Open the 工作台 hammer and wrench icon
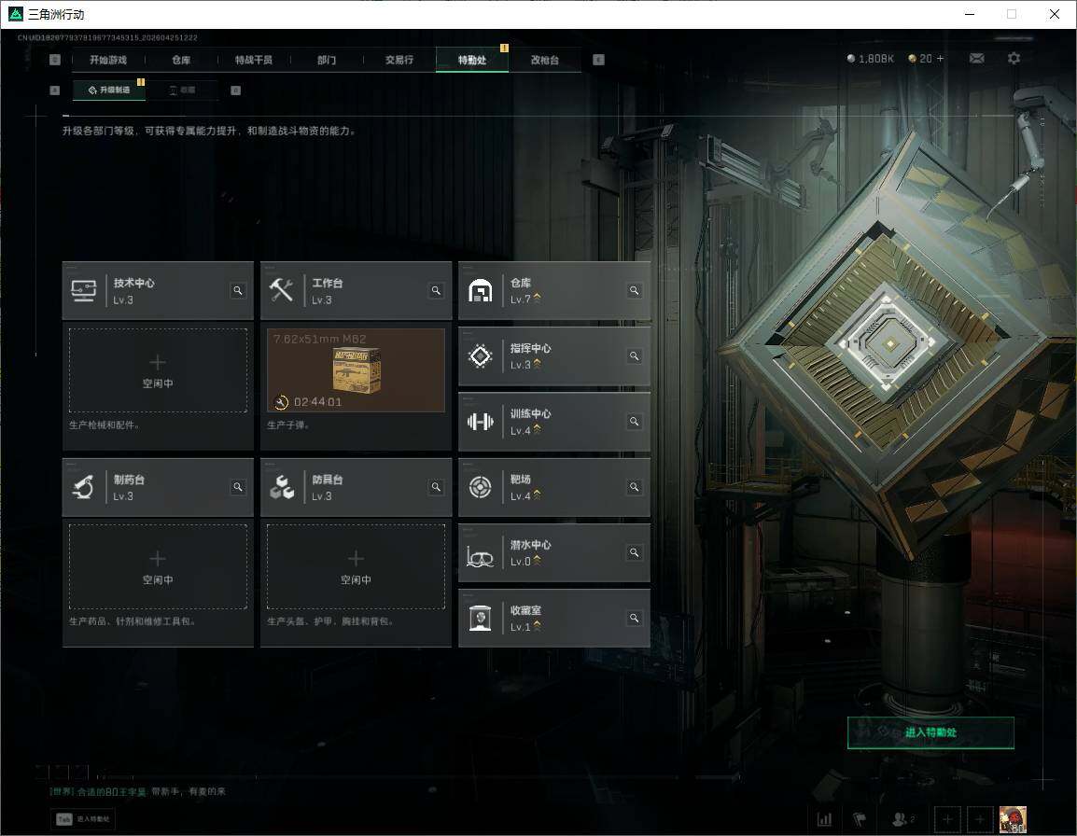 pos(282,290)
